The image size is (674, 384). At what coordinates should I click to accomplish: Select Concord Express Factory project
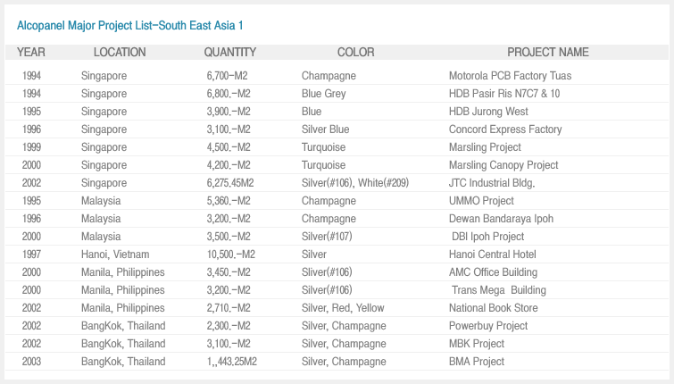coord(505,129)
